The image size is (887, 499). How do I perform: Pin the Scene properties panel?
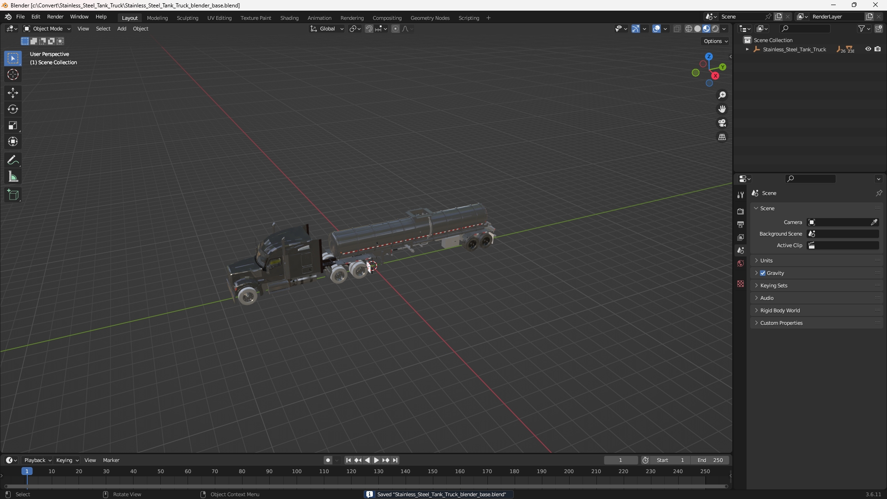[x=879, y=193]
